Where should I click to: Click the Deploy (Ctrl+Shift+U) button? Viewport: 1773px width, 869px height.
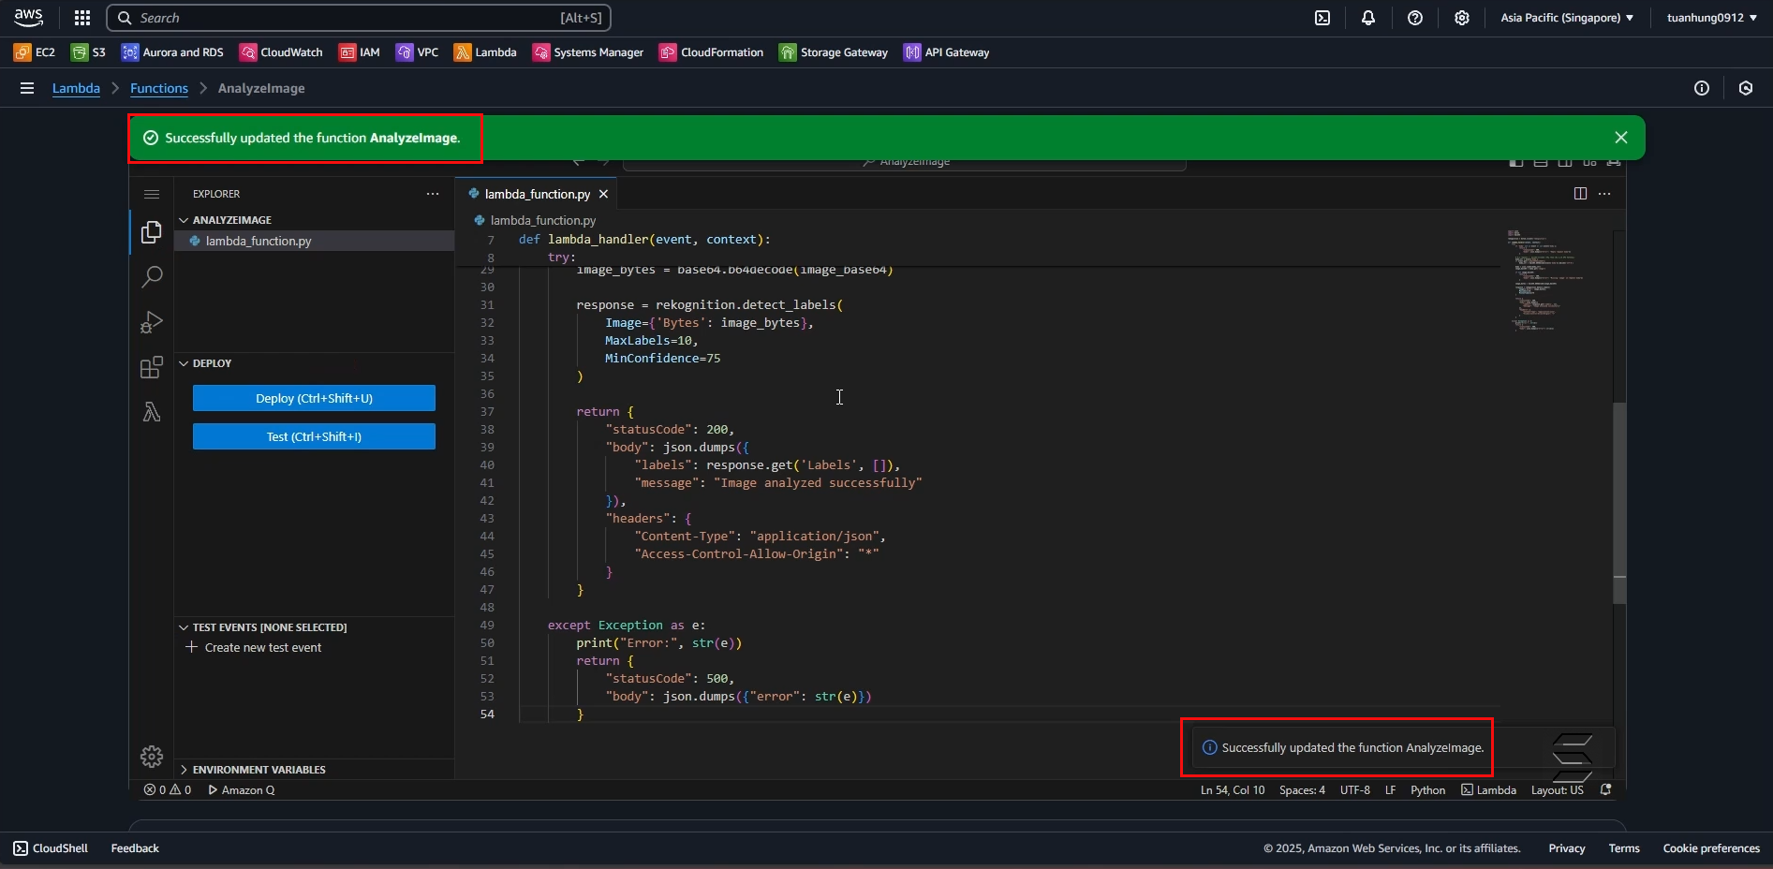tap(314, 398)
